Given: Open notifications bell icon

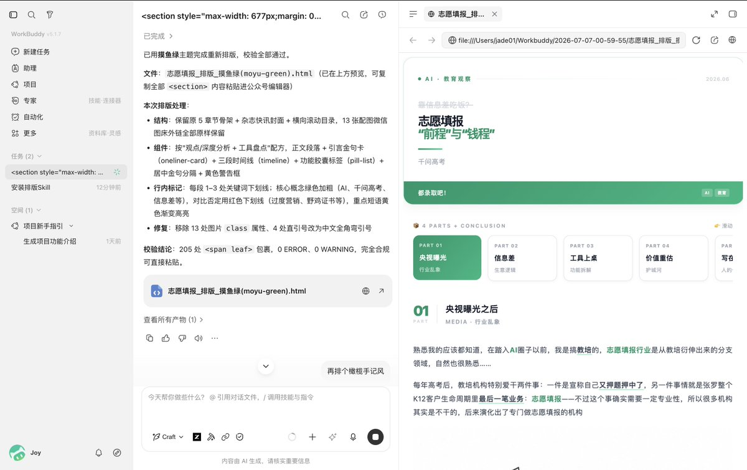Looking at the screenshot, I should click(x=98, y=453).
